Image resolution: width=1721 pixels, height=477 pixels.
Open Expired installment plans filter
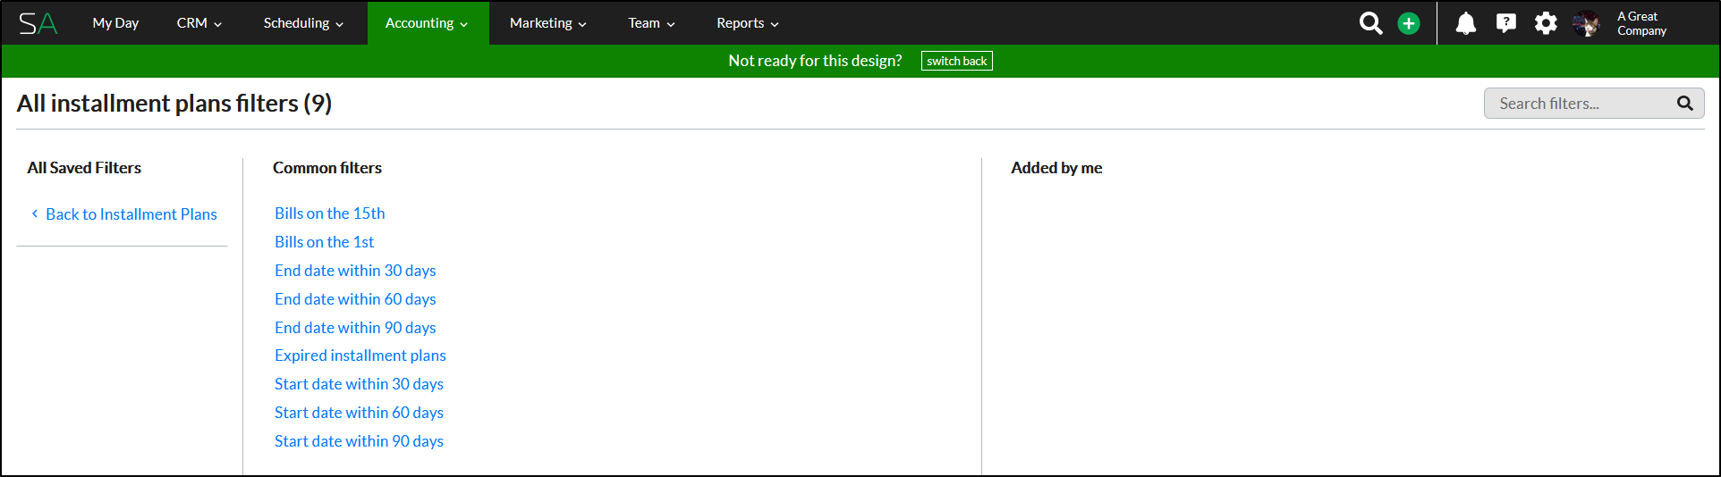click(360, 356)
